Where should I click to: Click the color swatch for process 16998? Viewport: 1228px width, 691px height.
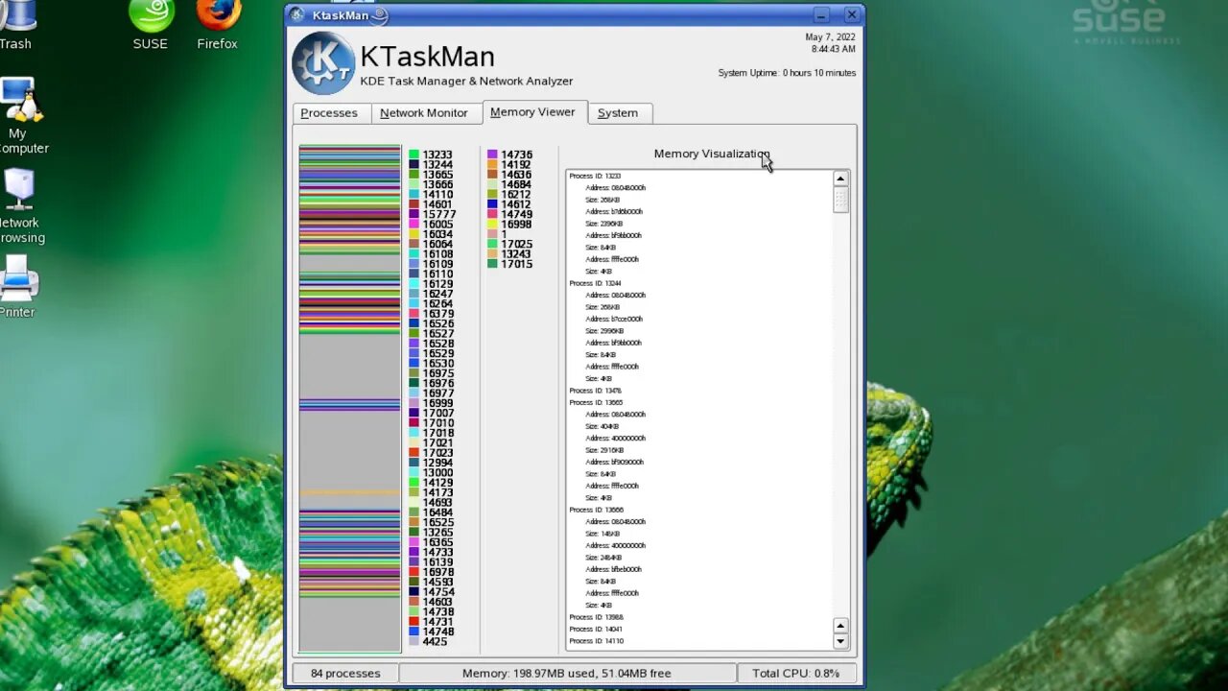pos(492,225)
